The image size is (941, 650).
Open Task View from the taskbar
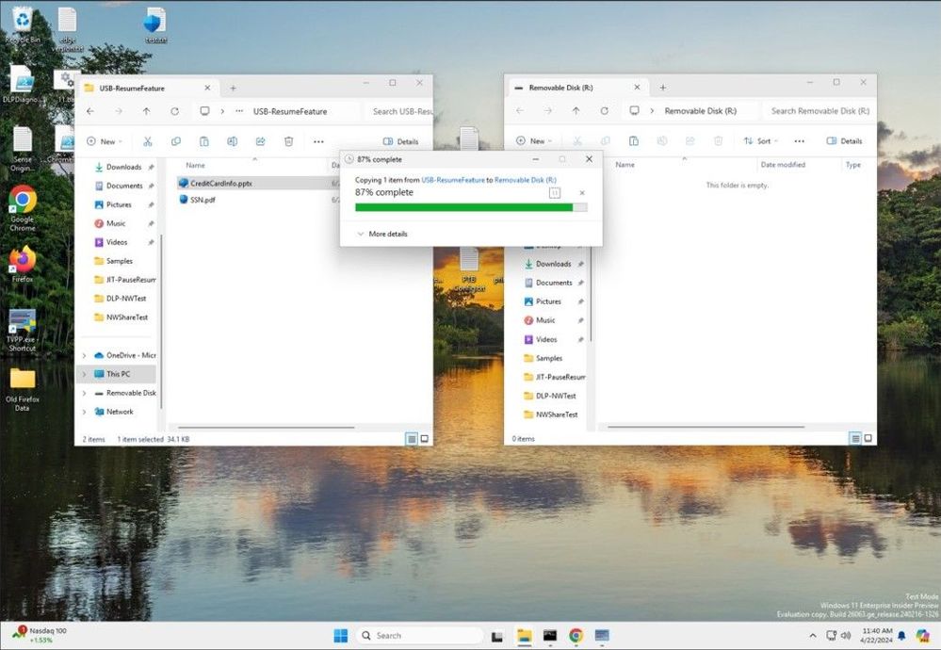(x=497, y=636)
